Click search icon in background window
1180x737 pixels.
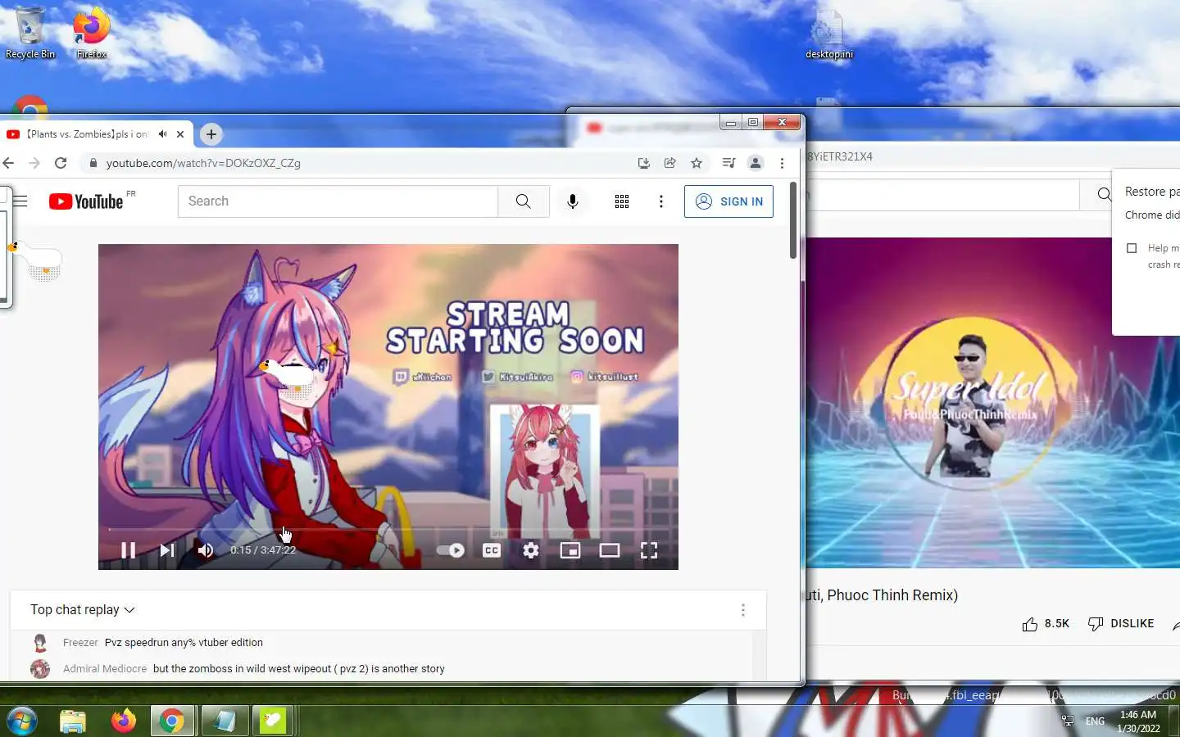pos(1104,195)
